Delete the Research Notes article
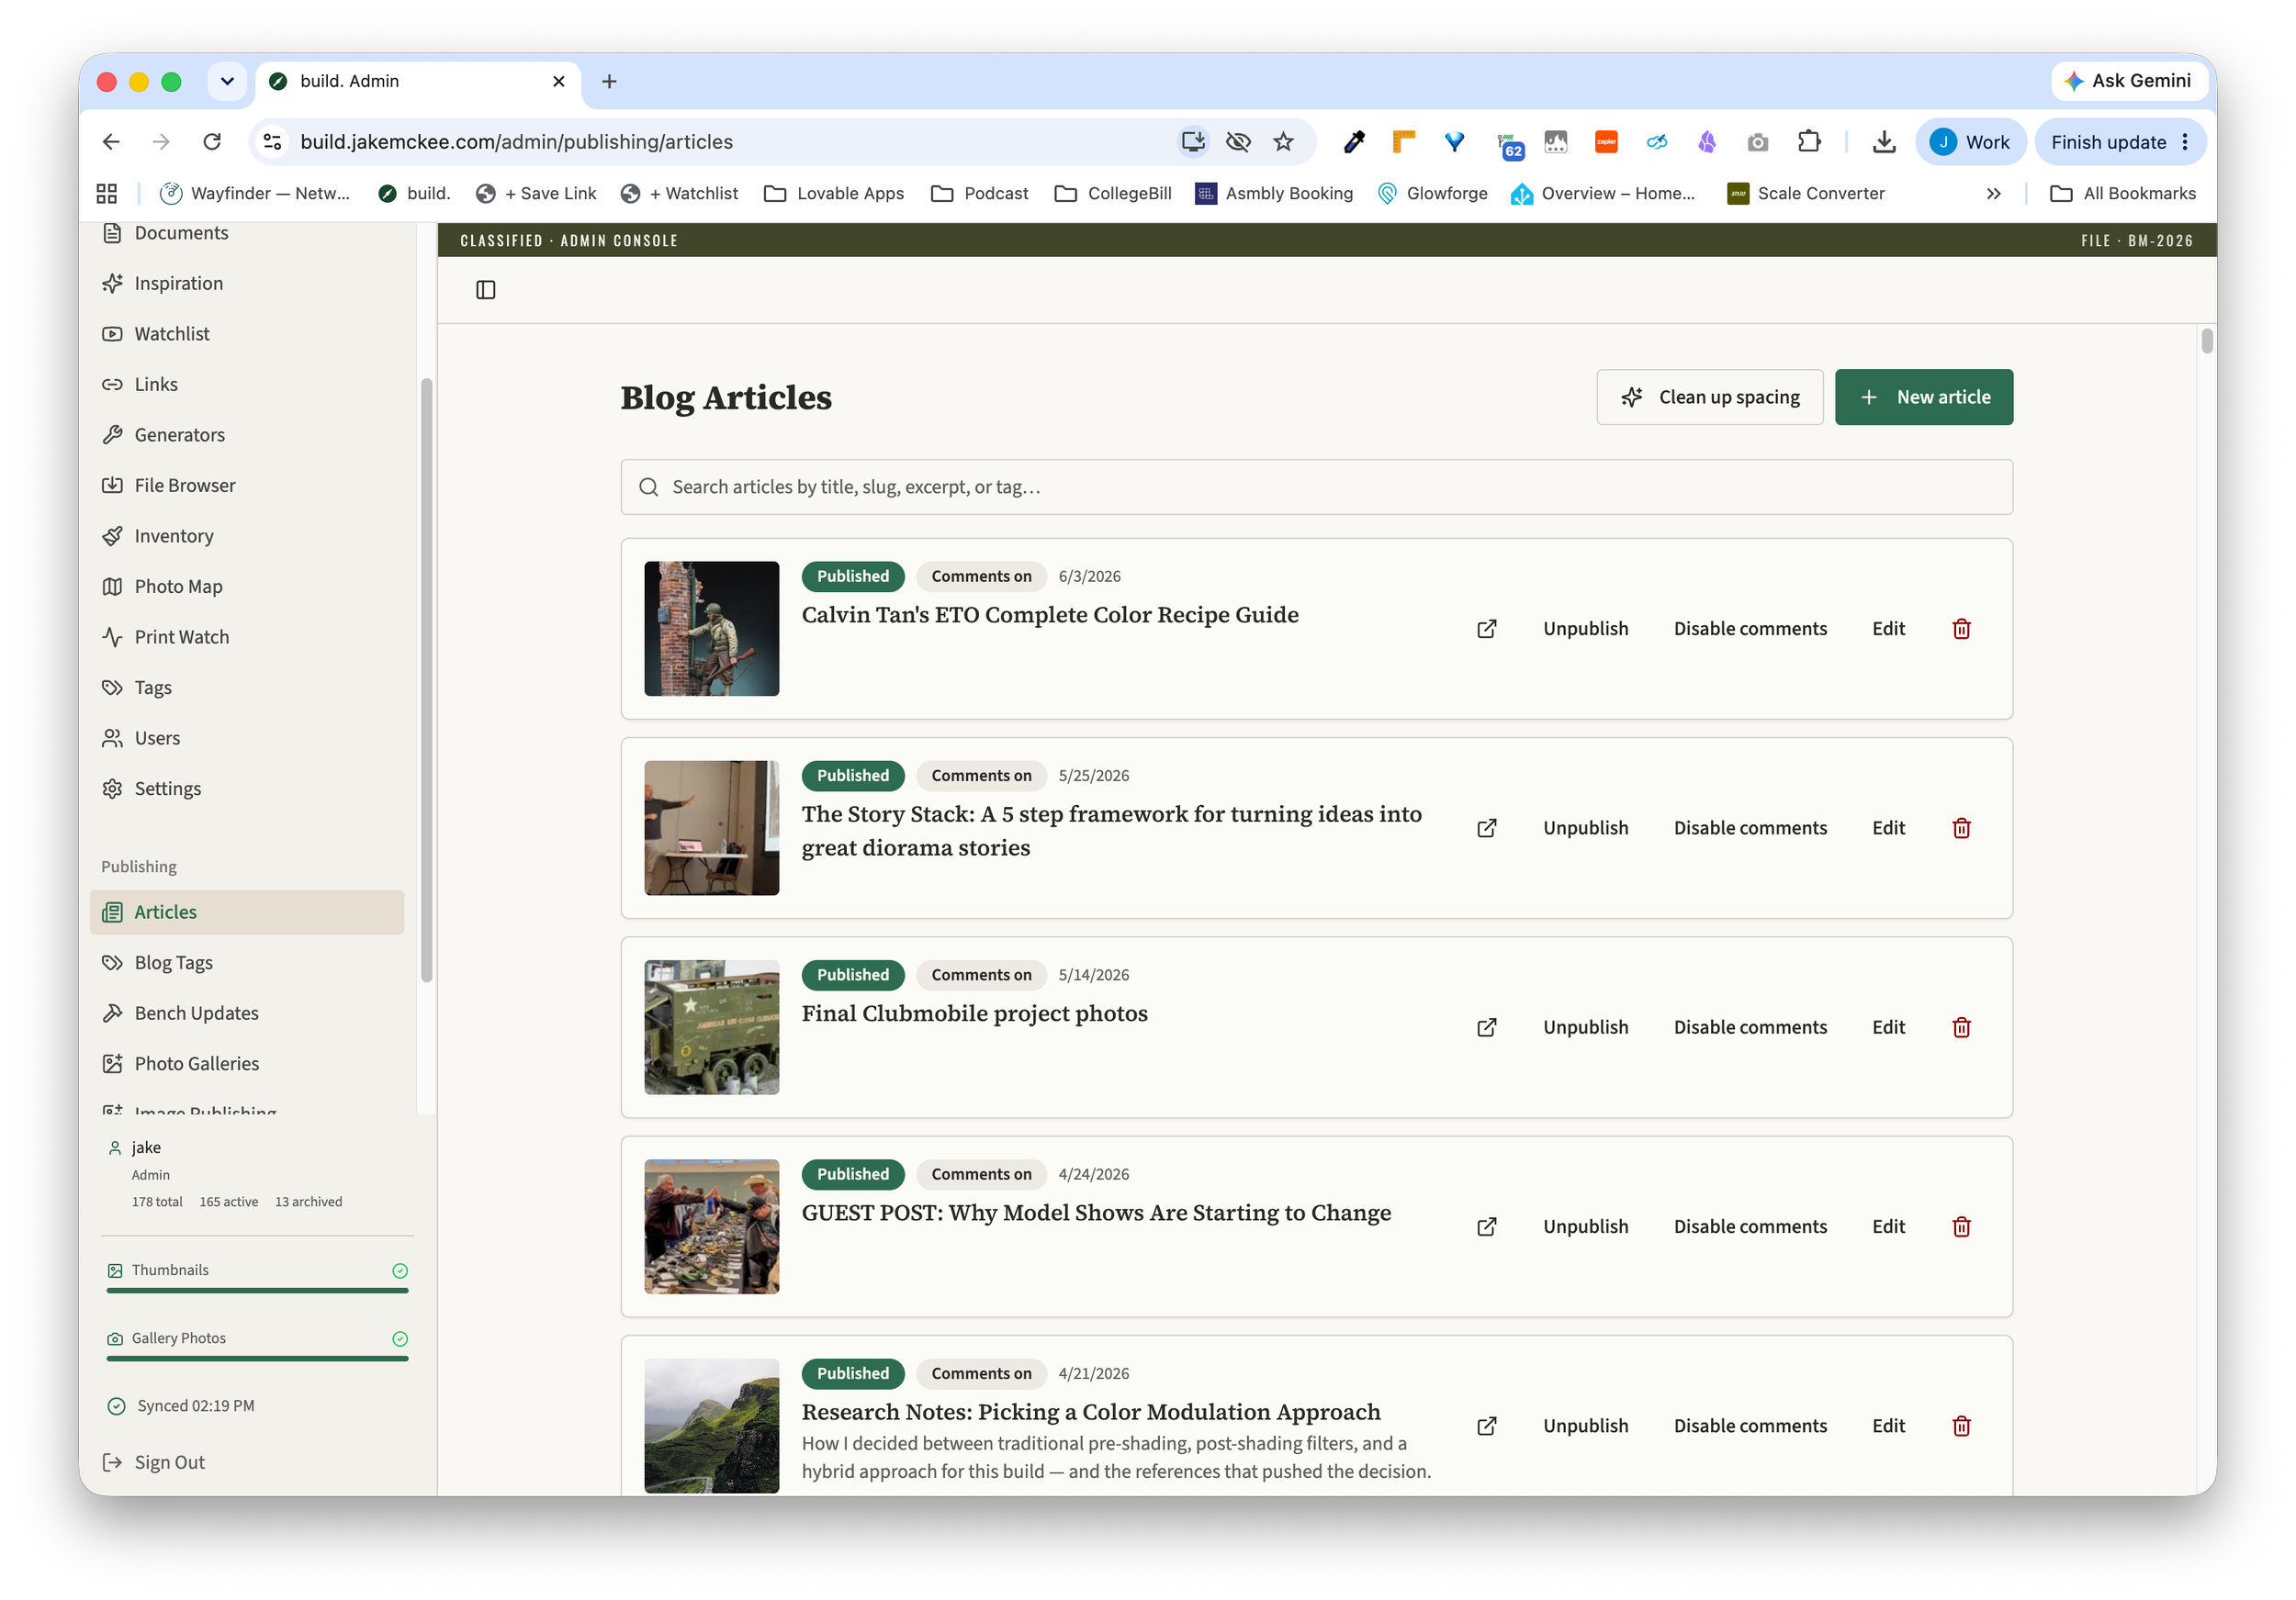The width and height of the screenshot is (2296, 1600). click(1961, 1427)
